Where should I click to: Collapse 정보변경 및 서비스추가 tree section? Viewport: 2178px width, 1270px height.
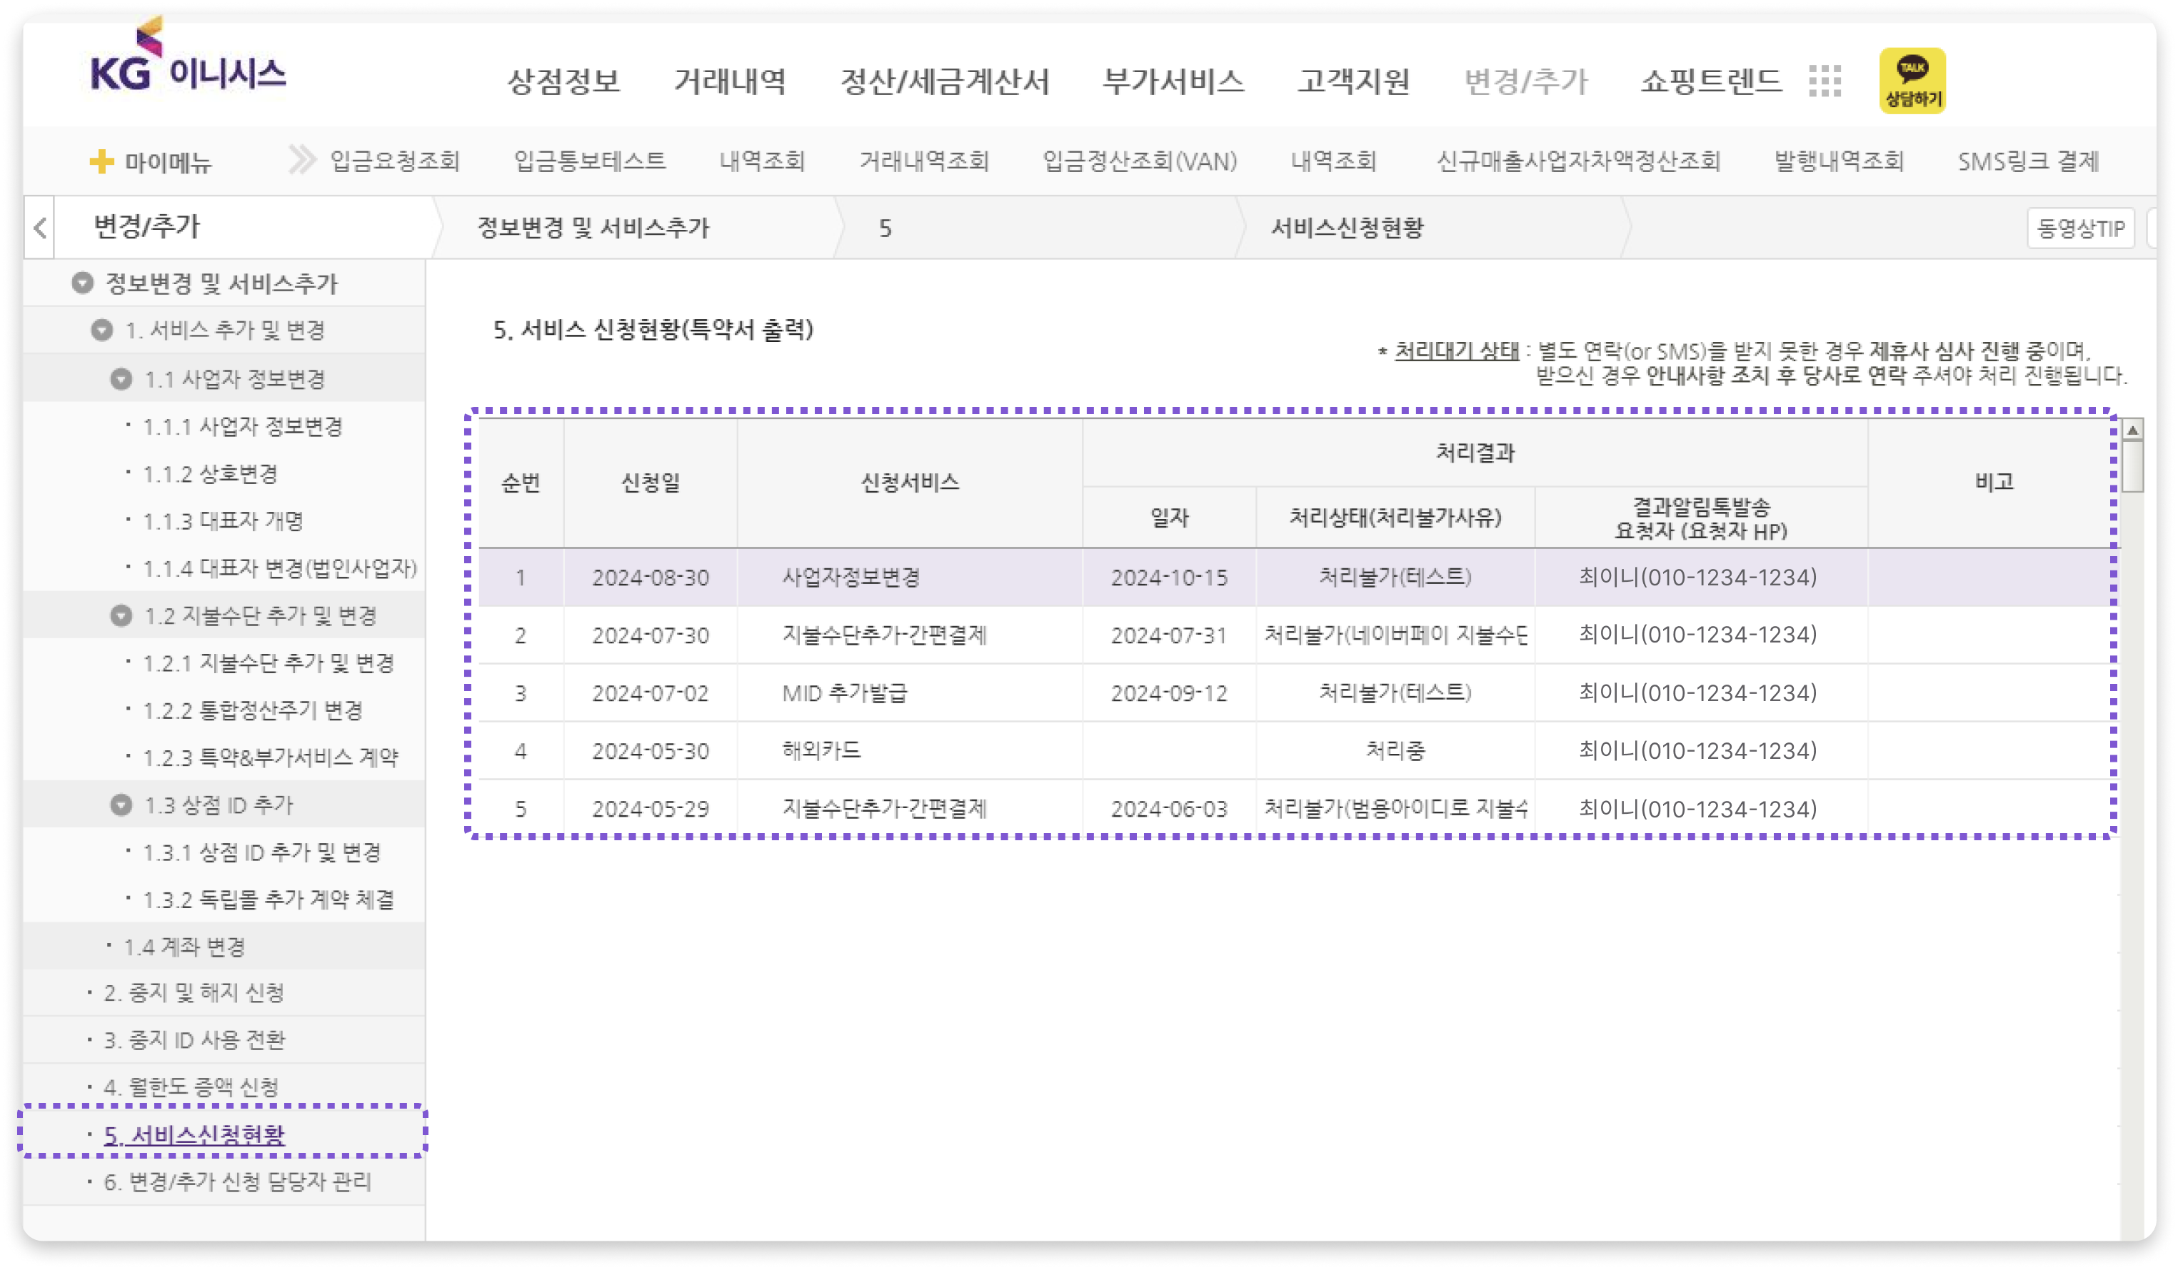(x=82, y=283)
